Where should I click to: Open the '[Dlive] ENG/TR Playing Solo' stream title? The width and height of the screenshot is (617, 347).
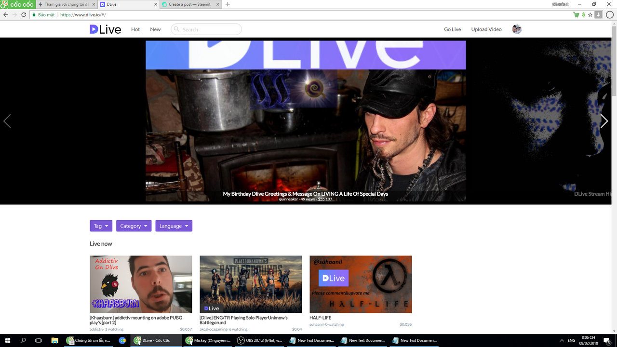[243, 320]
